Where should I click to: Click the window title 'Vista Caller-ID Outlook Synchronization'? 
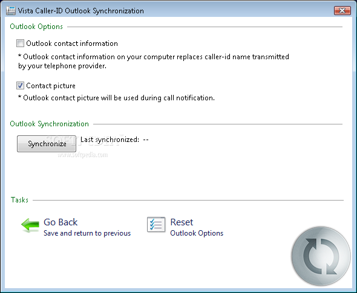pos(81,11)
